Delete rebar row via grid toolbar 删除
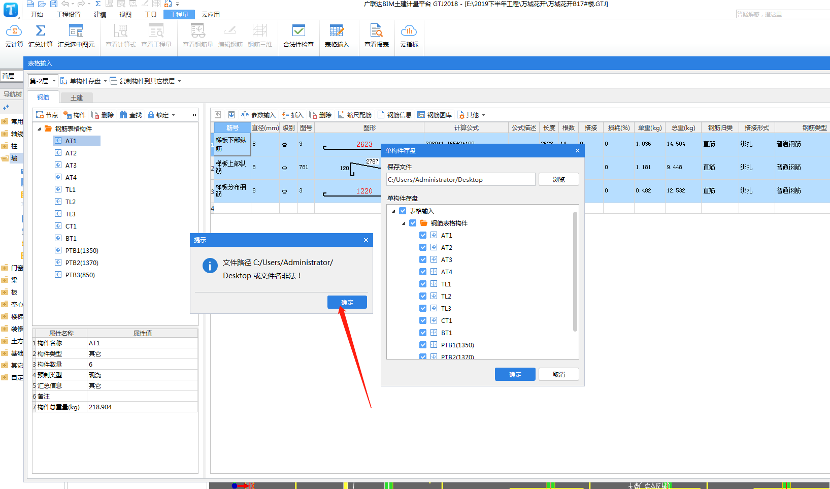This screenshot has height=489, width=830. pyautogui.click(x=320, y=115)
